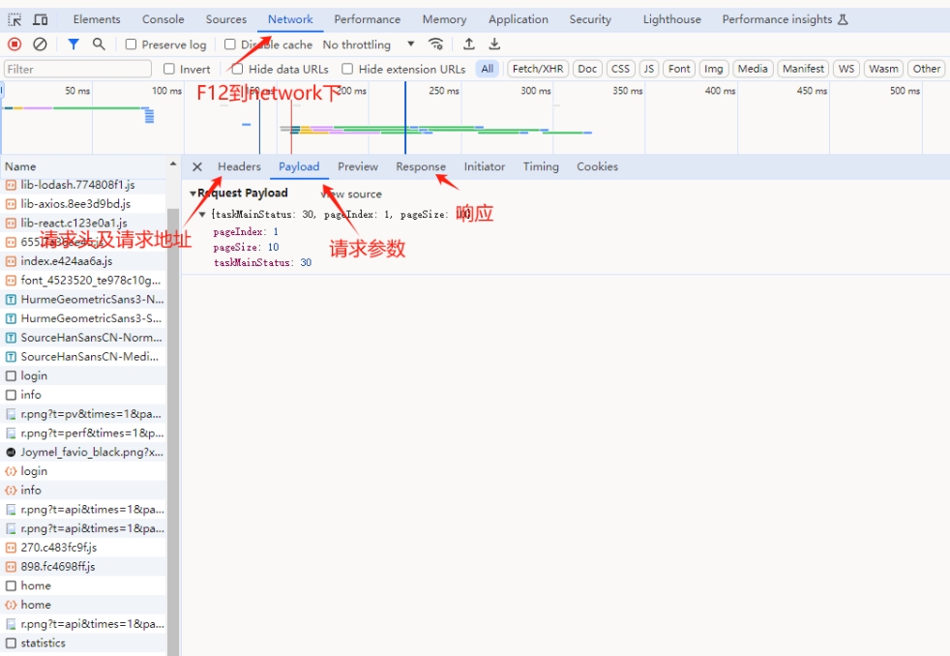Filter requests by Fetch/XHR
Viewport: 950px width, 656px height.
pos(537,69)
